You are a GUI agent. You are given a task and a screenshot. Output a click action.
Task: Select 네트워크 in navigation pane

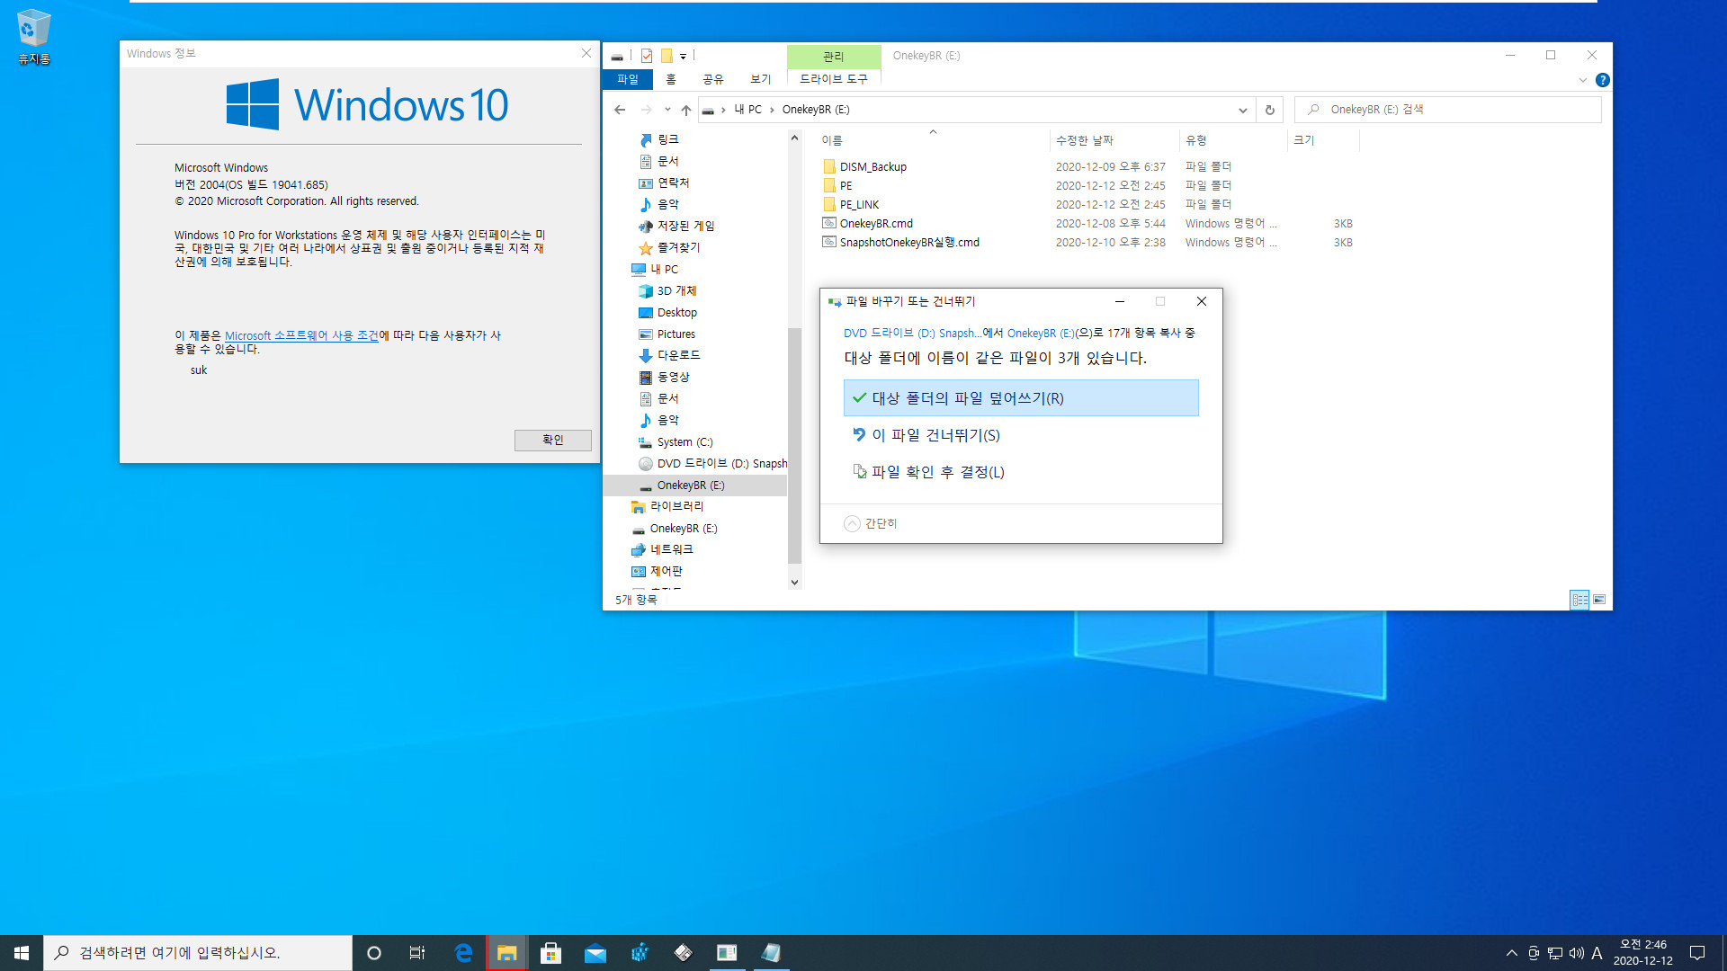[671, 549]
